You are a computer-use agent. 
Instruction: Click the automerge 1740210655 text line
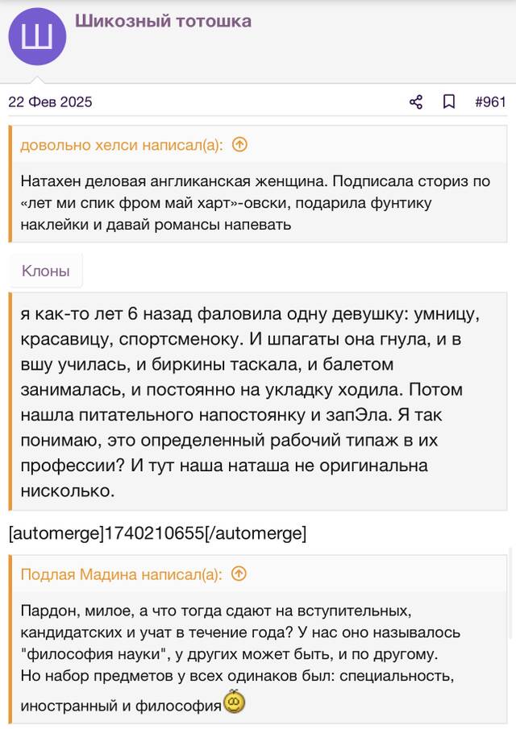(158, 532)
